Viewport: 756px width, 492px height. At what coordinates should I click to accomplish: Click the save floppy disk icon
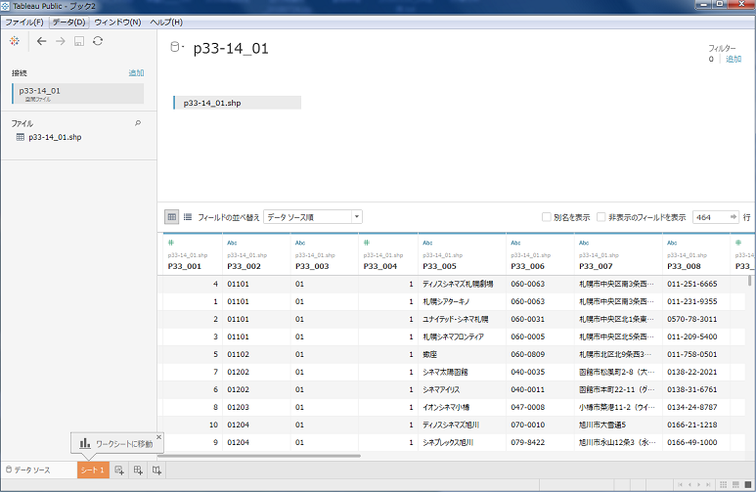[79, 41]
